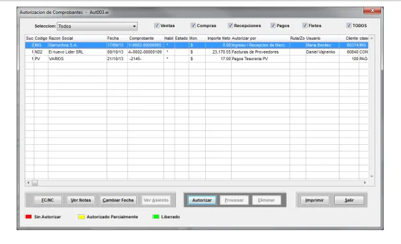401x244 pixels.
Task: Authorize with the Autorizar button
Action: [x=202, y=200]
